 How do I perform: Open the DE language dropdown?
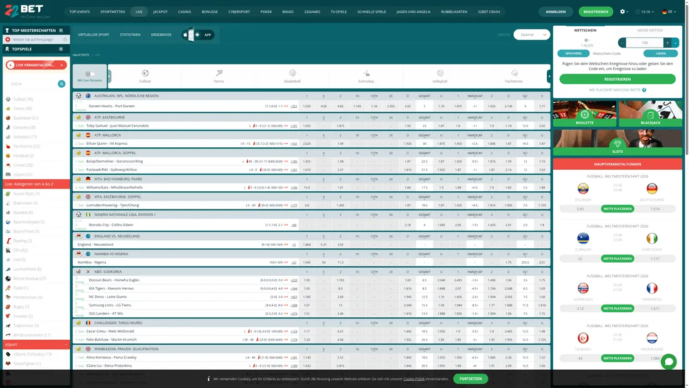669,11
